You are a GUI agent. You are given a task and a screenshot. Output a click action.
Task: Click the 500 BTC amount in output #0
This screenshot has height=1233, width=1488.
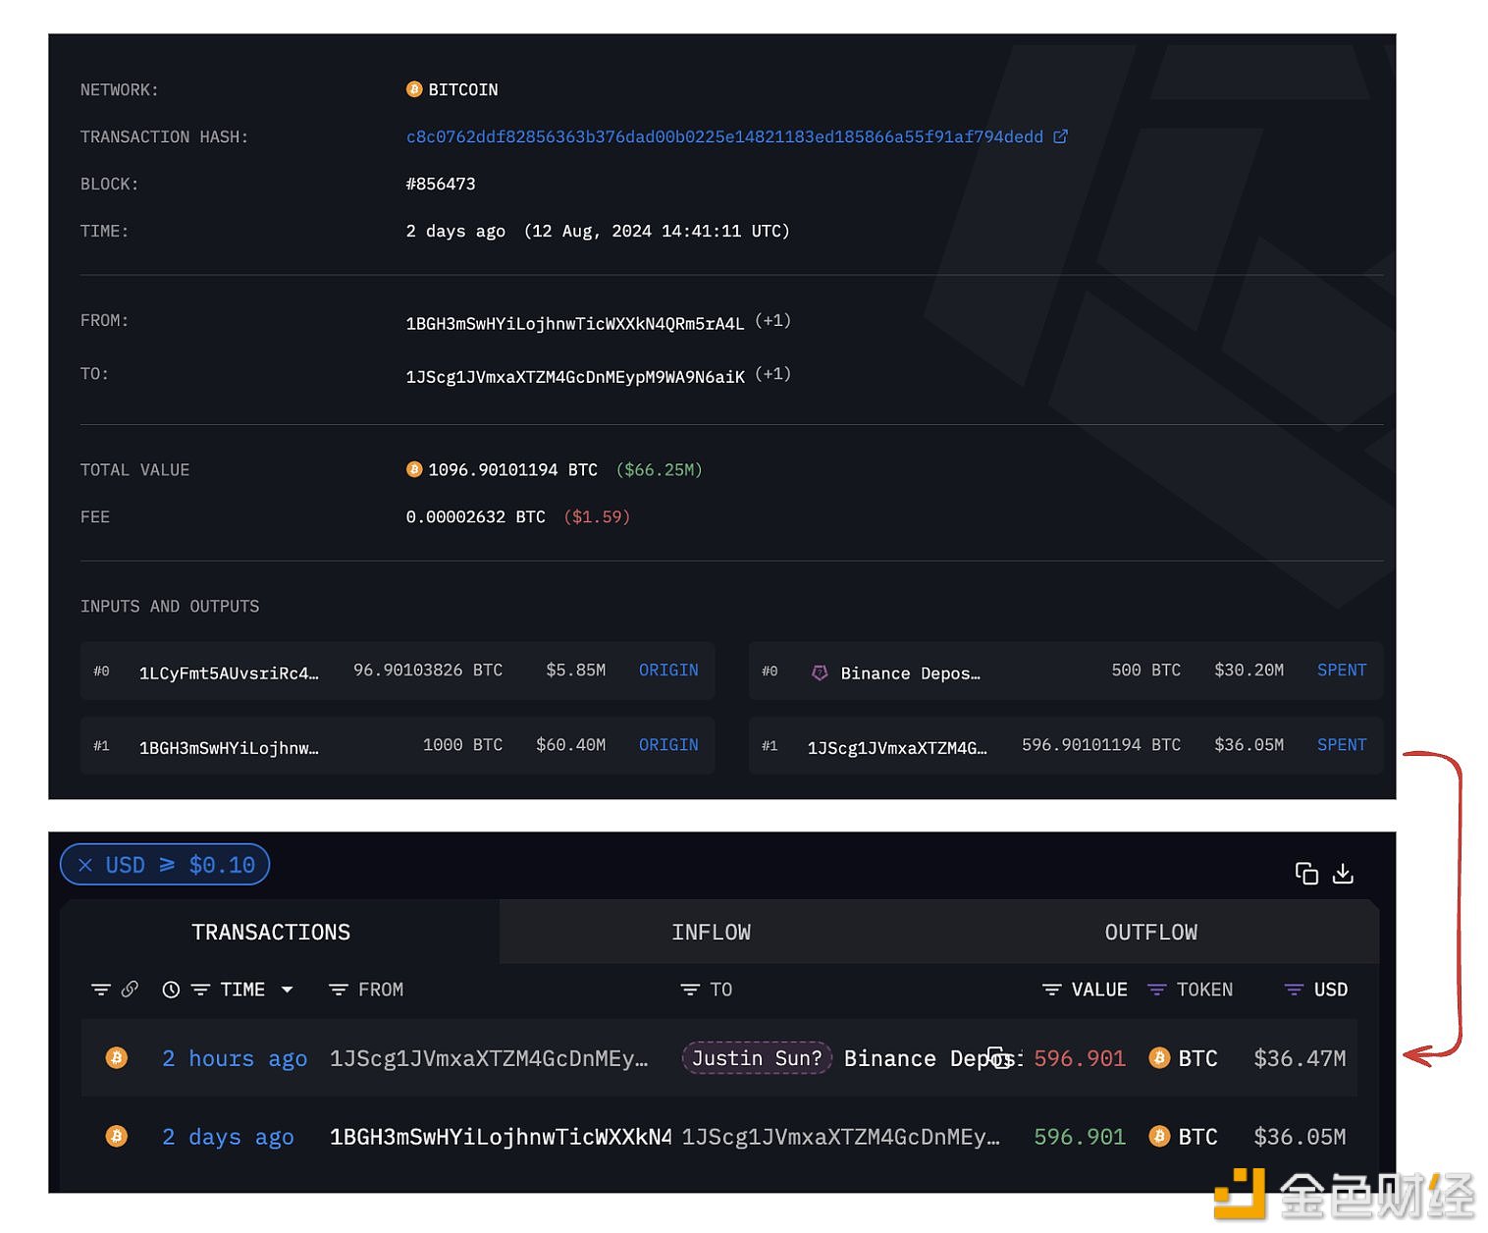point(1145,670)
